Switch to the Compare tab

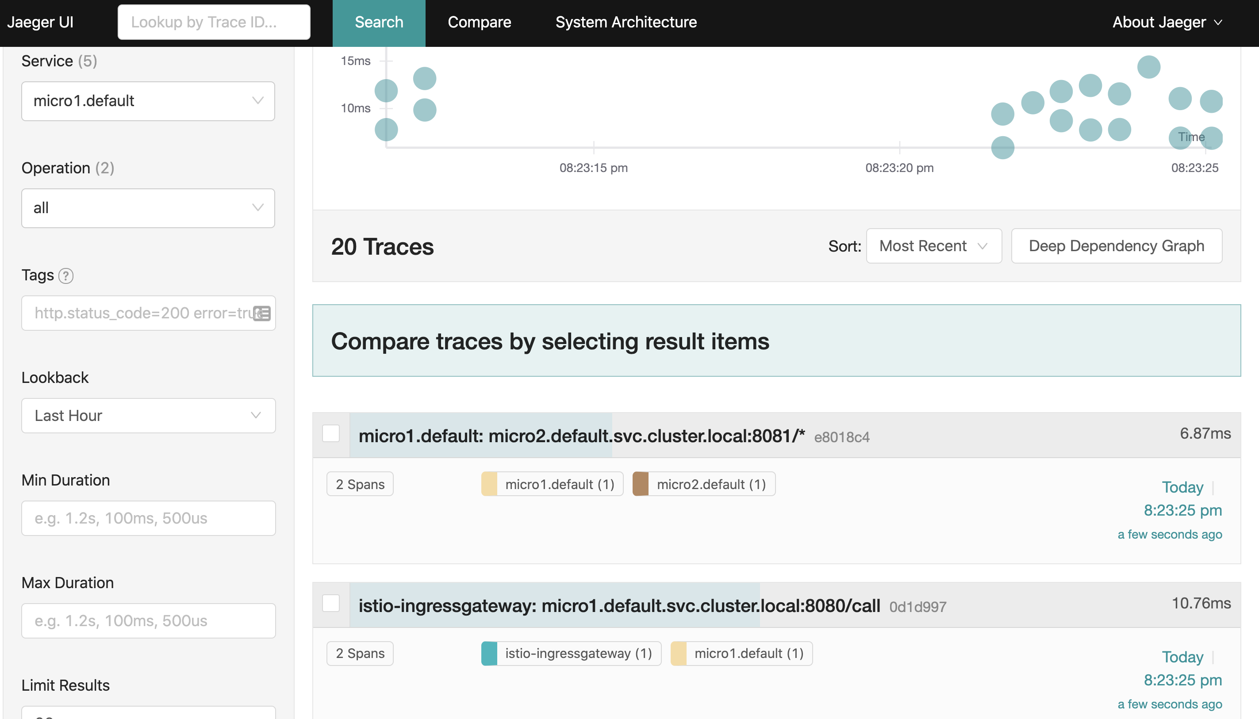[479, 22]
